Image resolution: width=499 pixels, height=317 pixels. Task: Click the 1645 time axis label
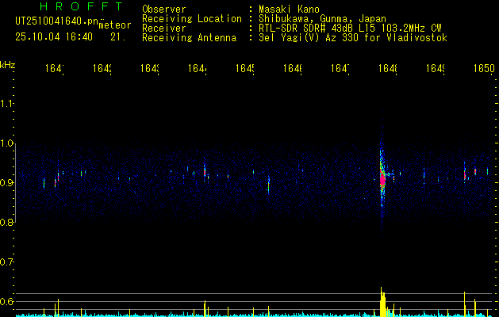[244, 68]
